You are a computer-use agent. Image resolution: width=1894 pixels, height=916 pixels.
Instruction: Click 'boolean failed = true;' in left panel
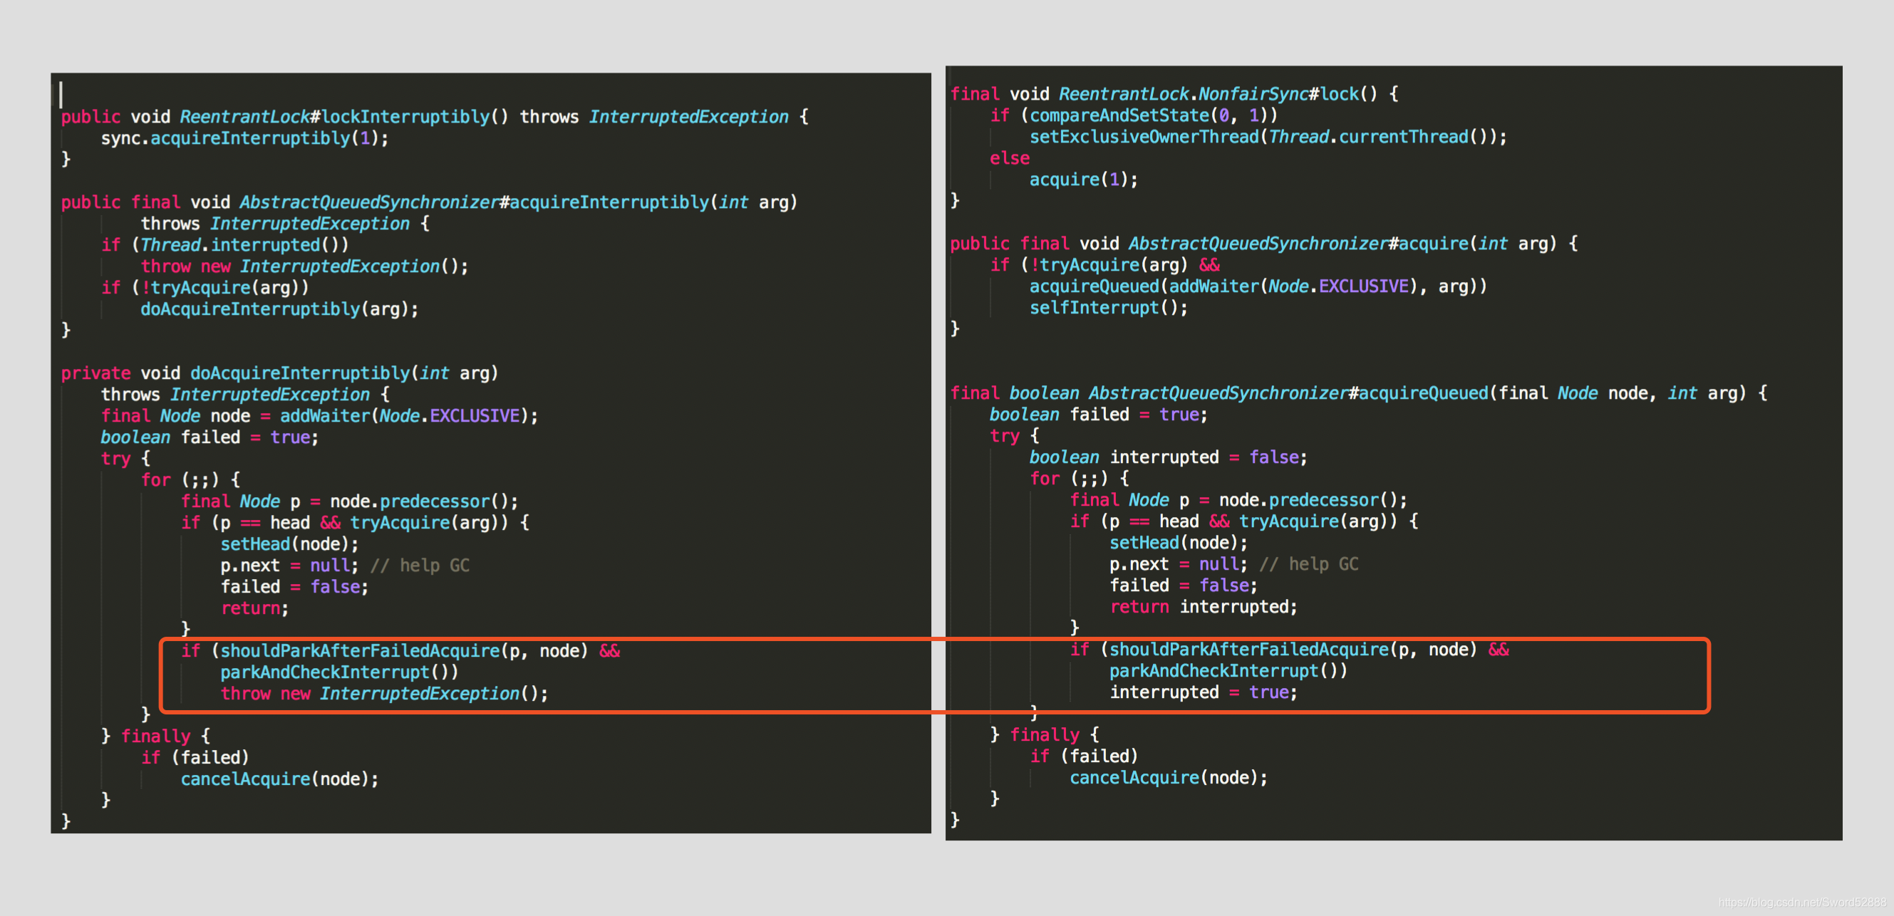tap(209, 437)
